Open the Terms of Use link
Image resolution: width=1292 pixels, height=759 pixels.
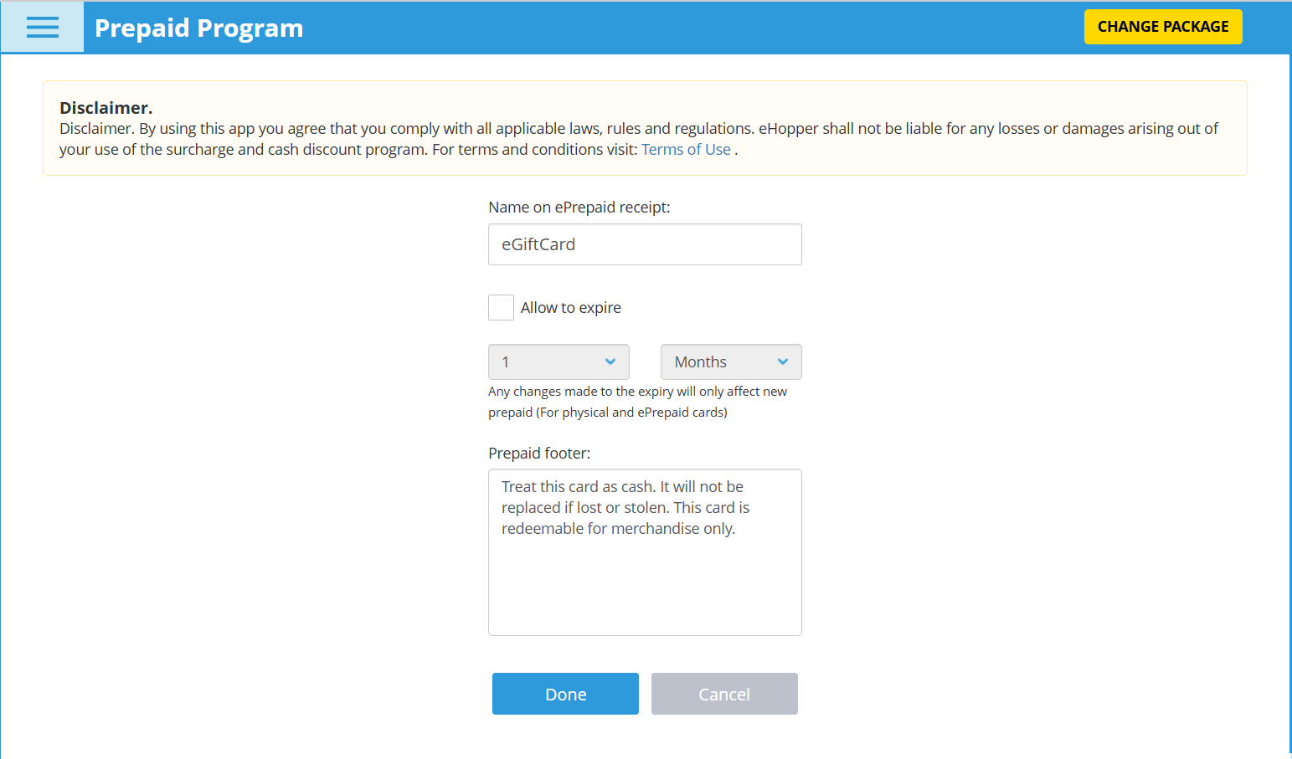(686, 150)
